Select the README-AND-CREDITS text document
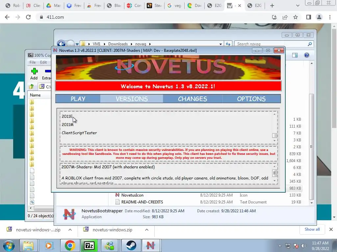Image resolution: width=337 pixels, height=252 pixels. (x=142, y=202)
